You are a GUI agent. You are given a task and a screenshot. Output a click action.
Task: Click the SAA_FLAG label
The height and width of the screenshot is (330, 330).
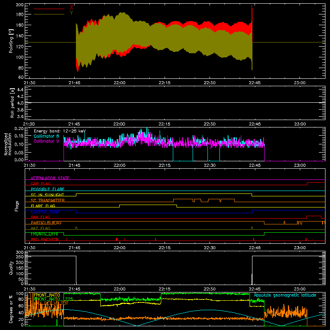40,217
